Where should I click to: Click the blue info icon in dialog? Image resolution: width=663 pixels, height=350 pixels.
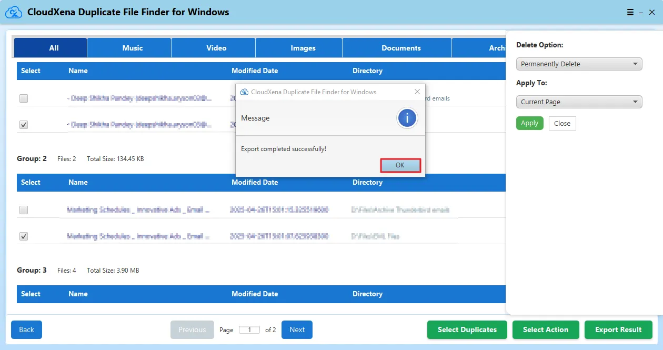coord(407,118)
